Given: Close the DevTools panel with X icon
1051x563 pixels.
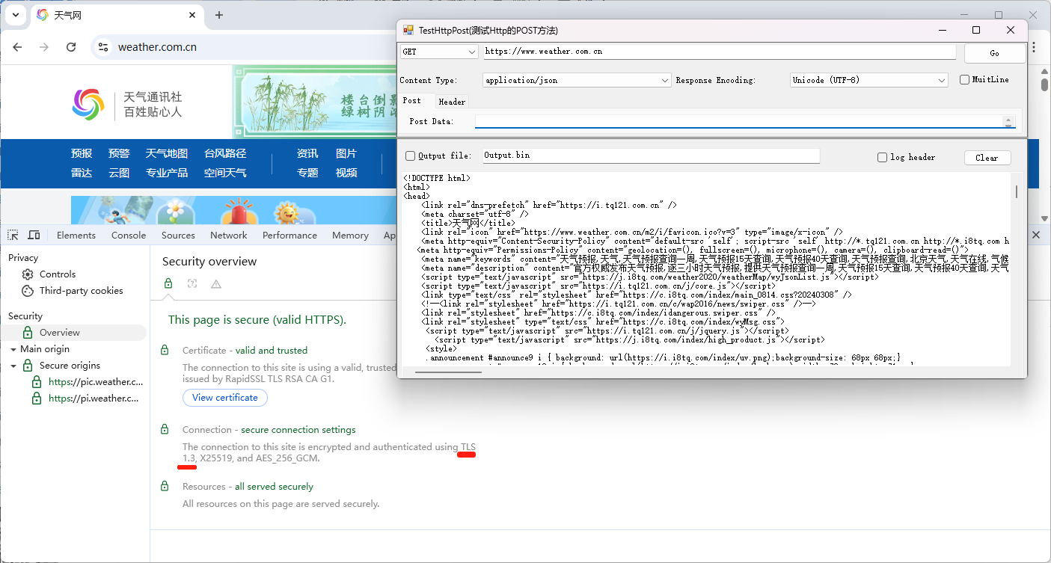Looking at the screenshot, I should click(x=1036, y=235).
